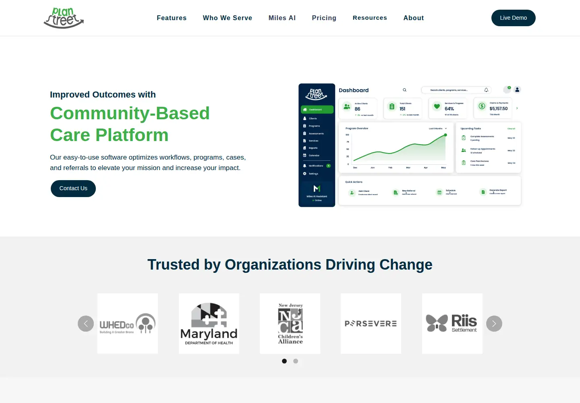Image resolution: width=580 pixels, height=403 pixels.
Task: Open the Pricing page
Action: pos(324,18)
